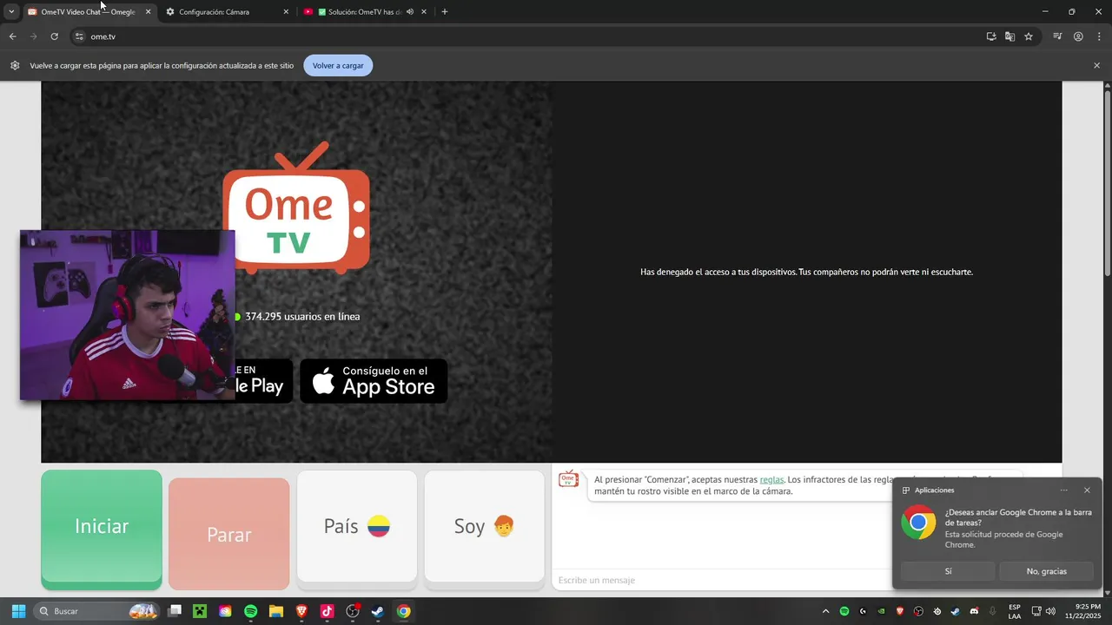This screenshot has width=1112, height=625.
Task: Open OBS Studio from the taskbar
Action: click(x=353, y=611)
